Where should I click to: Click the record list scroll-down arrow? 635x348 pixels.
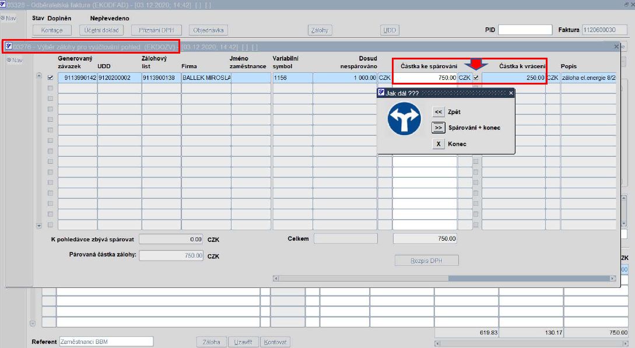39,226
